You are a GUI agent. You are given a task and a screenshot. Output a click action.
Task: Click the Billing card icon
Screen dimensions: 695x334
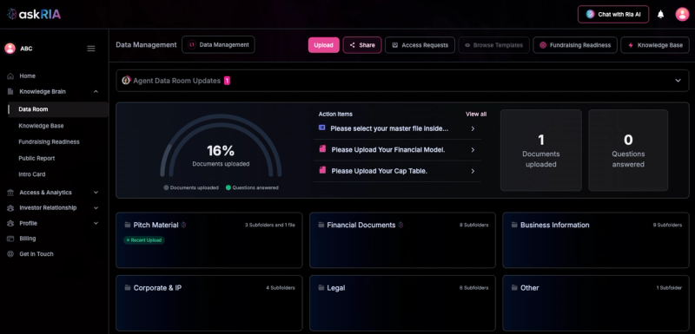[x=10, y=239]
